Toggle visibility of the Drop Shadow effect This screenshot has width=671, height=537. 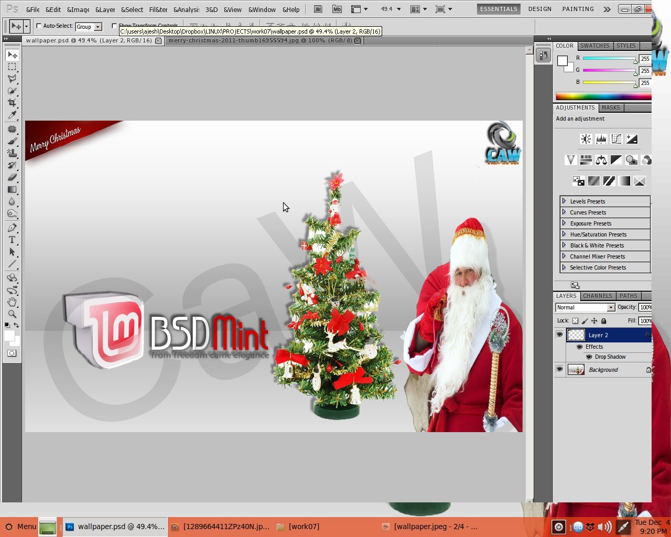pos(589,357)
